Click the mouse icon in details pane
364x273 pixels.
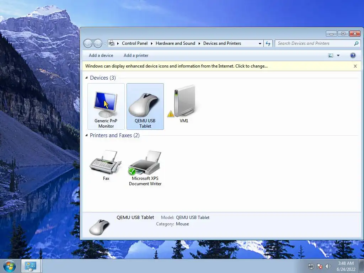coord(100,227)
